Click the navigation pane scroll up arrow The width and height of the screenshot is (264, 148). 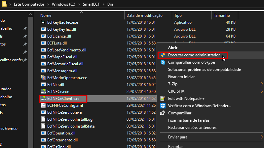(30, 15)
